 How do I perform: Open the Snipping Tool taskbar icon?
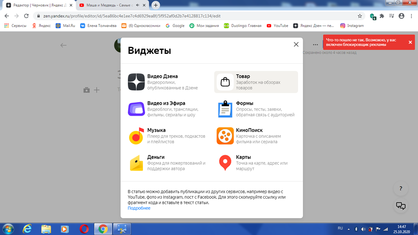[x=122, y=229]
